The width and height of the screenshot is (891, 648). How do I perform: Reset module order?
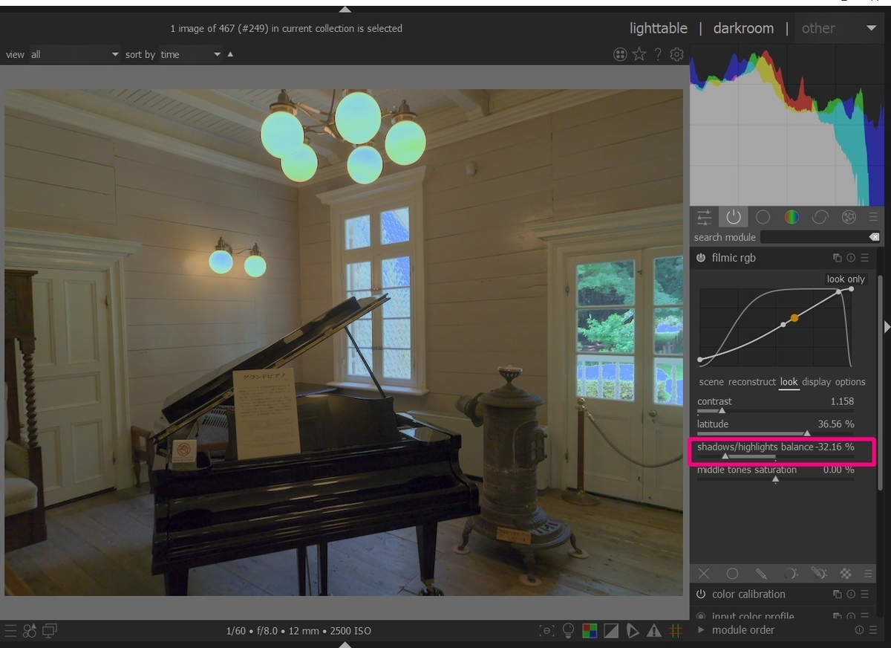(x=859, y=630)
